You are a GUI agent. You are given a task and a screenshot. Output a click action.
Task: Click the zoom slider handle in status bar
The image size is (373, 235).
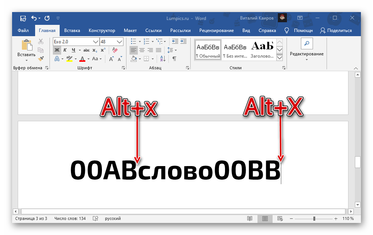tap(314, 218)
